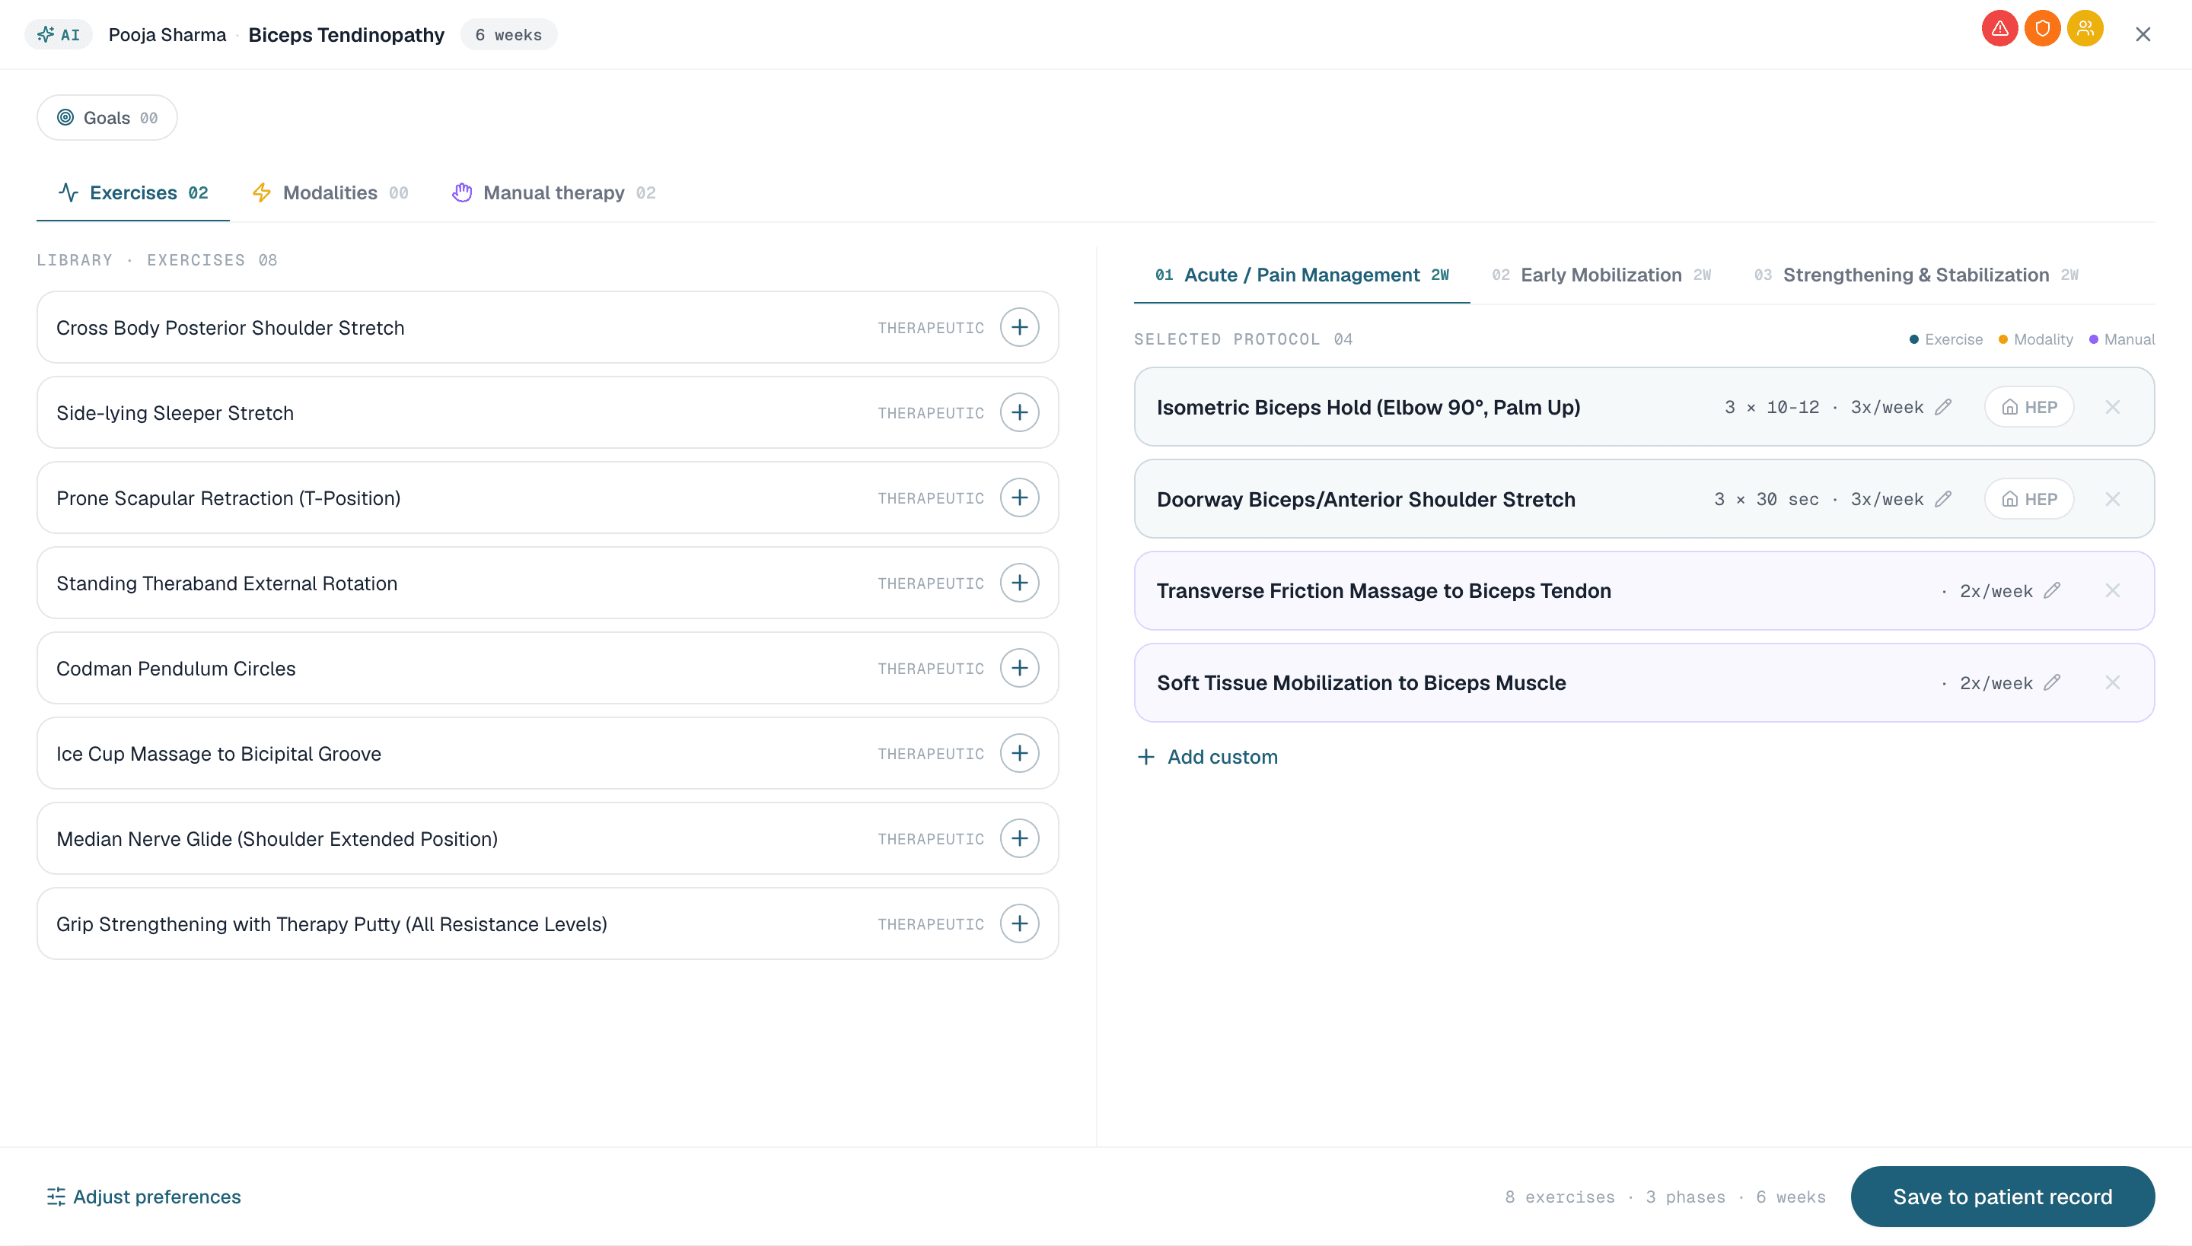The width and height of the screenshot is (2192, 1246).
Task: Edit frequency of Transverse Friction Massage
Action: click(2052, 590)
